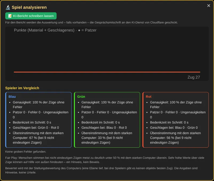The height and width of the screenshot is (181, 214).
Task: Click the Spieler im Vergleich heading
Action: pos(22,88)
